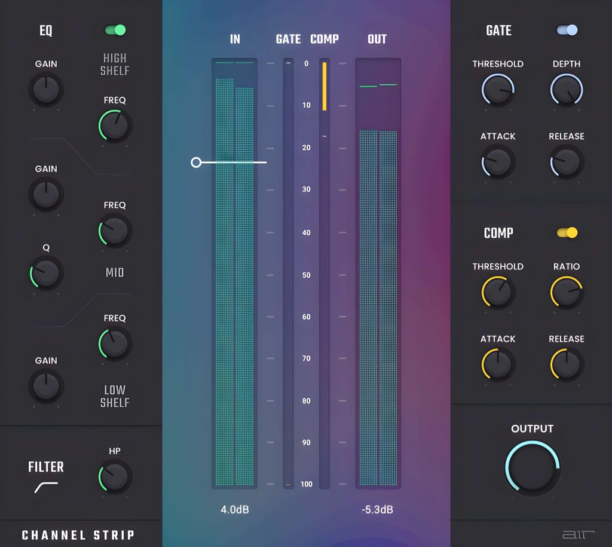
Task: Click the Gate DEPTH knob
Action: (566, 90)
